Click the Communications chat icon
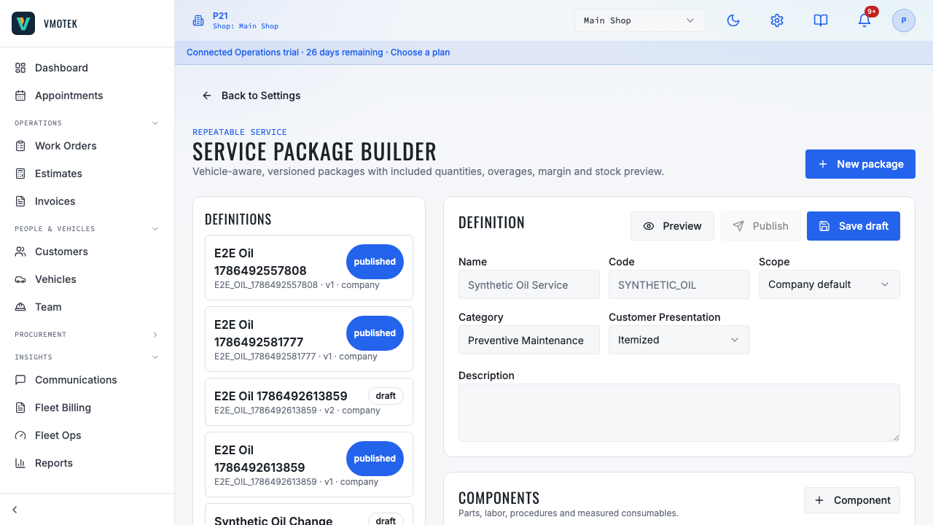933x525 pixels. click(20, 380)
